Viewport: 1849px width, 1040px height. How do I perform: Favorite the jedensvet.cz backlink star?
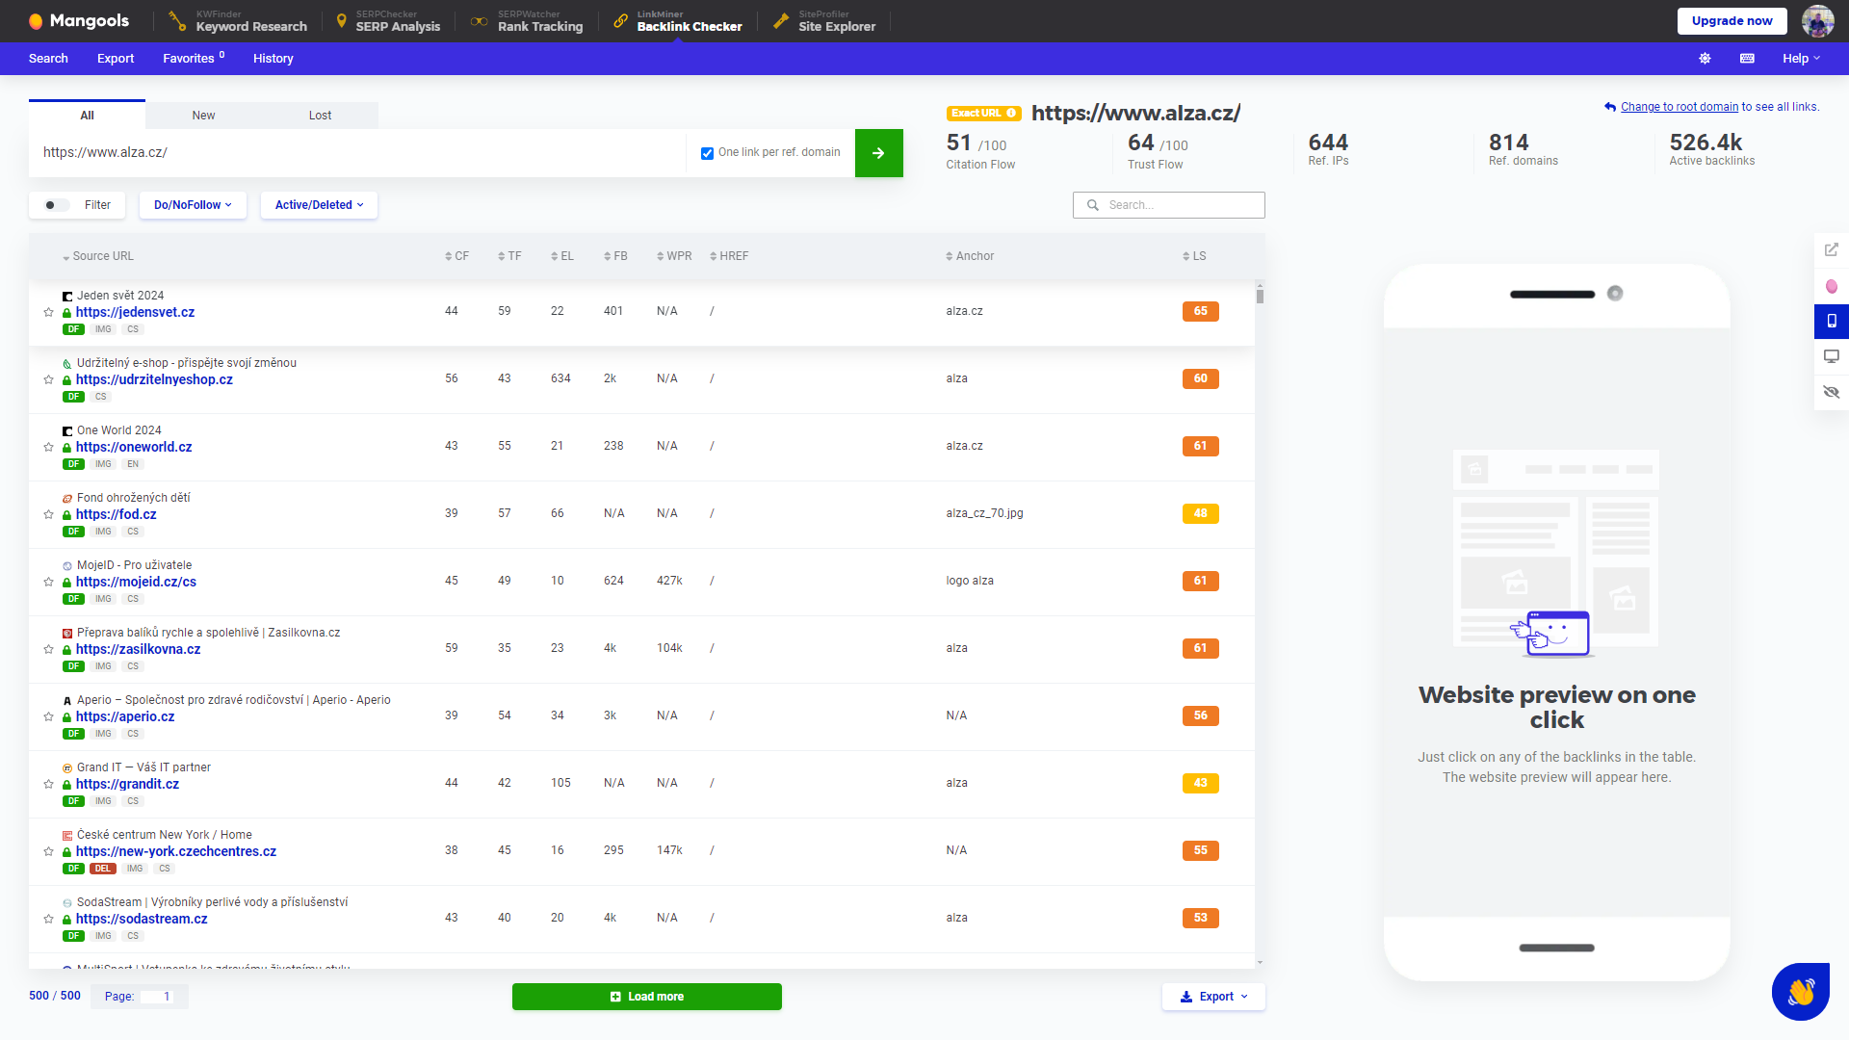pyautogui.click(x=48, y=312)
